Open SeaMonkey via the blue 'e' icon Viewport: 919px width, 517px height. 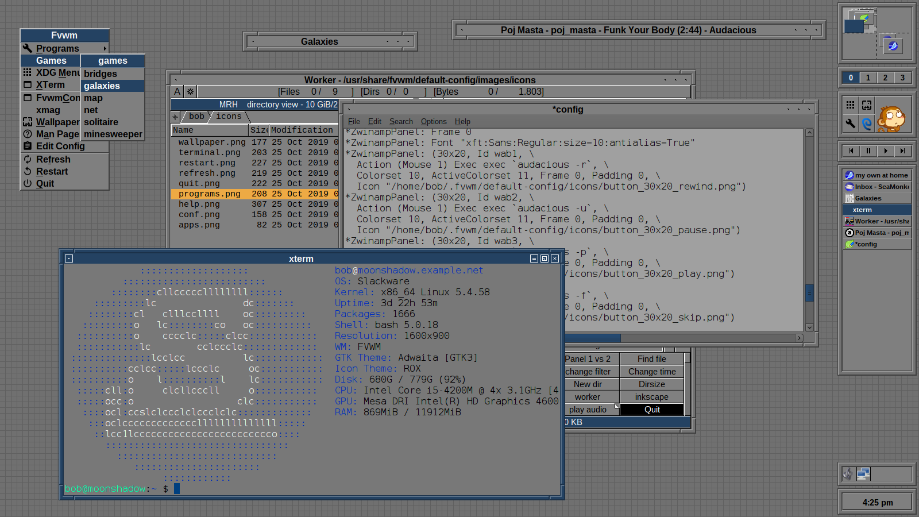coord(867,122)
